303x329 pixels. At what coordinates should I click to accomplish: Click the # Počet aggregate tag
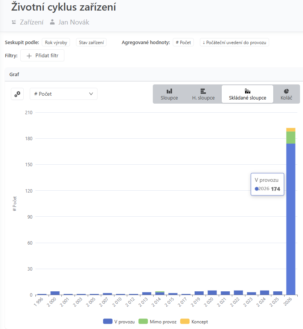tap(183, 42)
